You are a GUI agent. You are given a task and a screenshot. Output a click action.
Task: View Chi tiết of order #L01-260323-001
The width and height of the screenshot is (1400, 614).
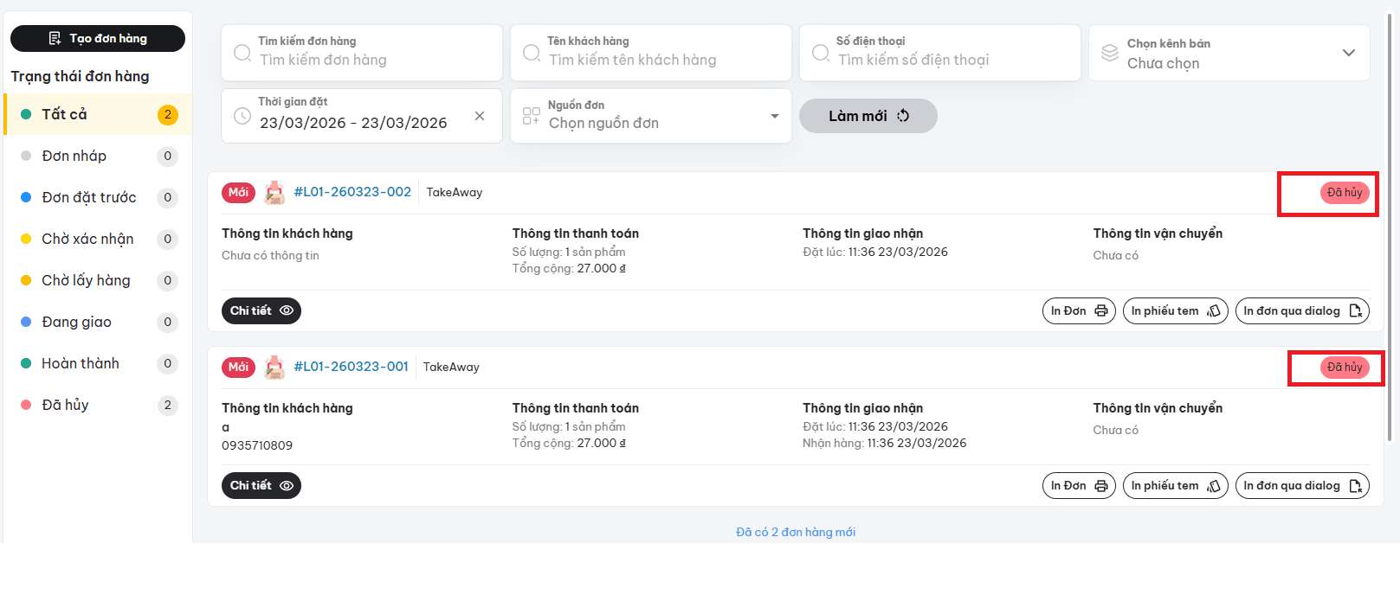pos(261,485)
